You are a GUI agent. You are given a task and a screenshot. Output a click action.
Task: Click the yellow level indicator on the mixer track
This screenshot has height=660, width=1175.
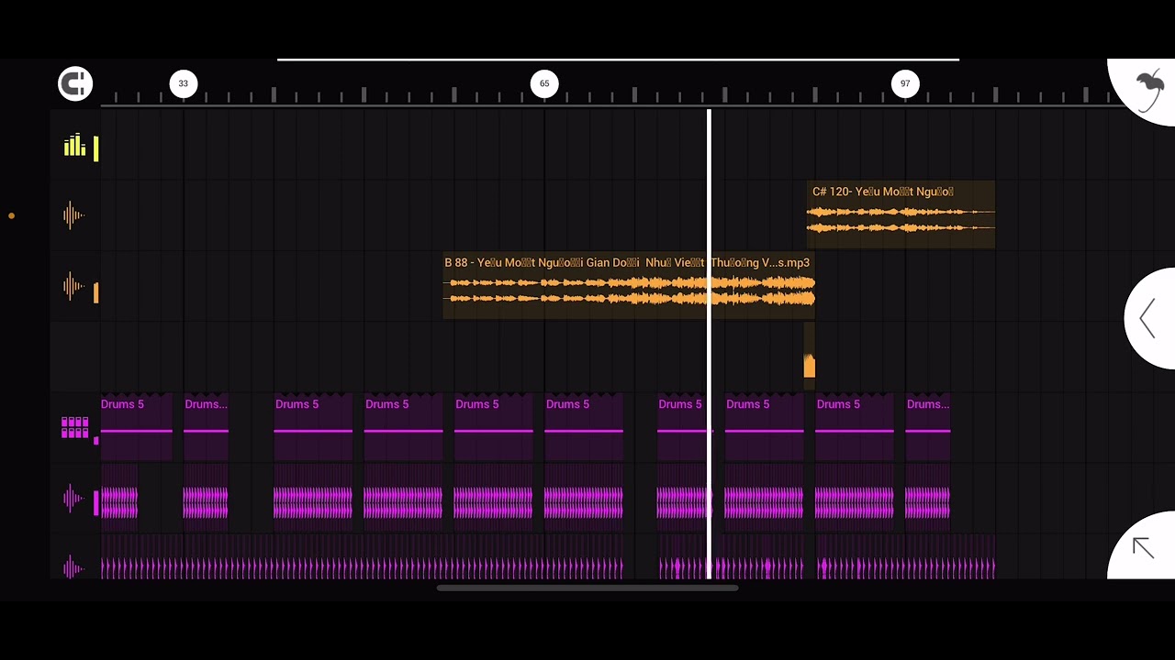point(95,149)
